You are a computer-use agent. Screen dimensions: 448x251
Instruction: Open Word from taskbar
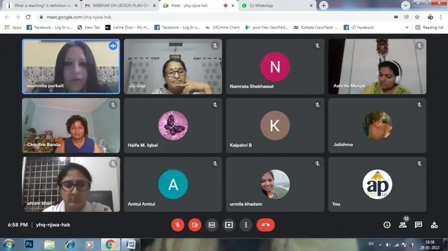(131, 244)
